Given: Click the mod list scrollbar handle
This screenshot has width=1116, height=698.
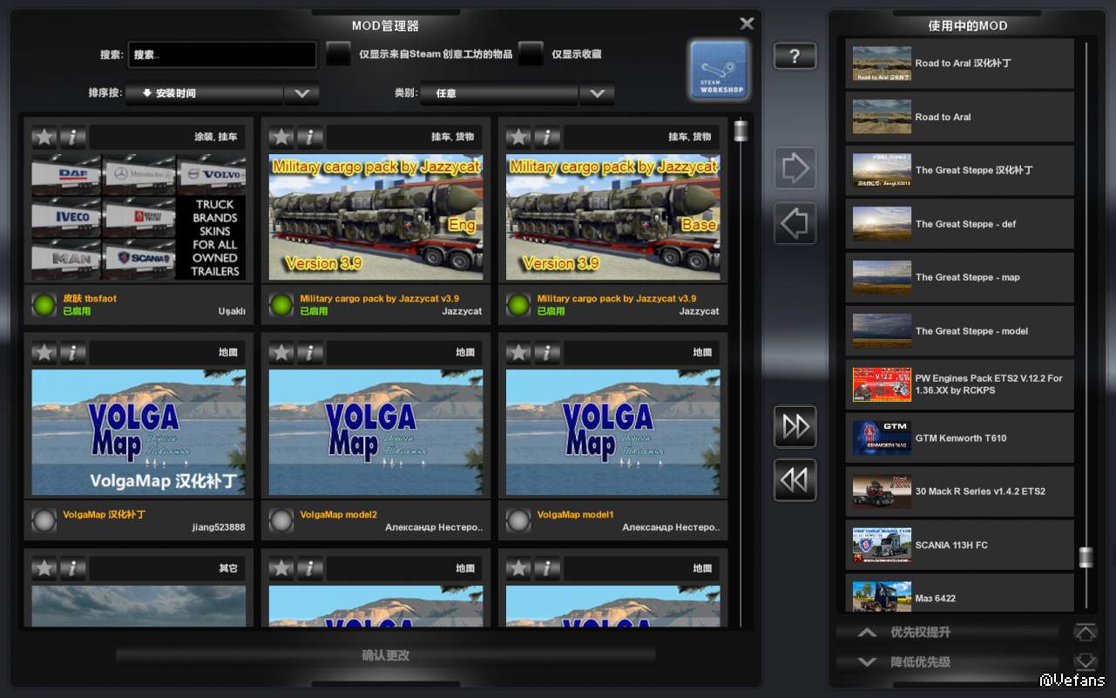Looking at the screenshot, I should [741, 131].
